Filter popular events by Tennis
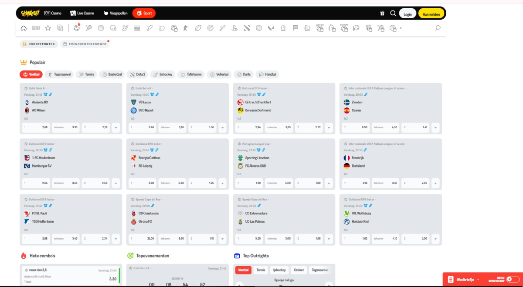This screenshot has height=287, width=523. (86, 74)
